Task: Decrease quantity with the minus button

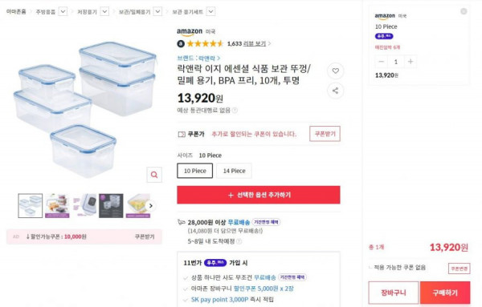Action: point(381,62)
